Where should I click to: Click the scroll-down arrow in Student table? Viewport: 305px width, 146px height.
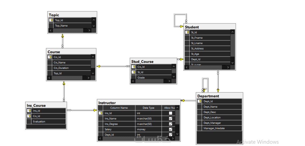tap(232, 63)
